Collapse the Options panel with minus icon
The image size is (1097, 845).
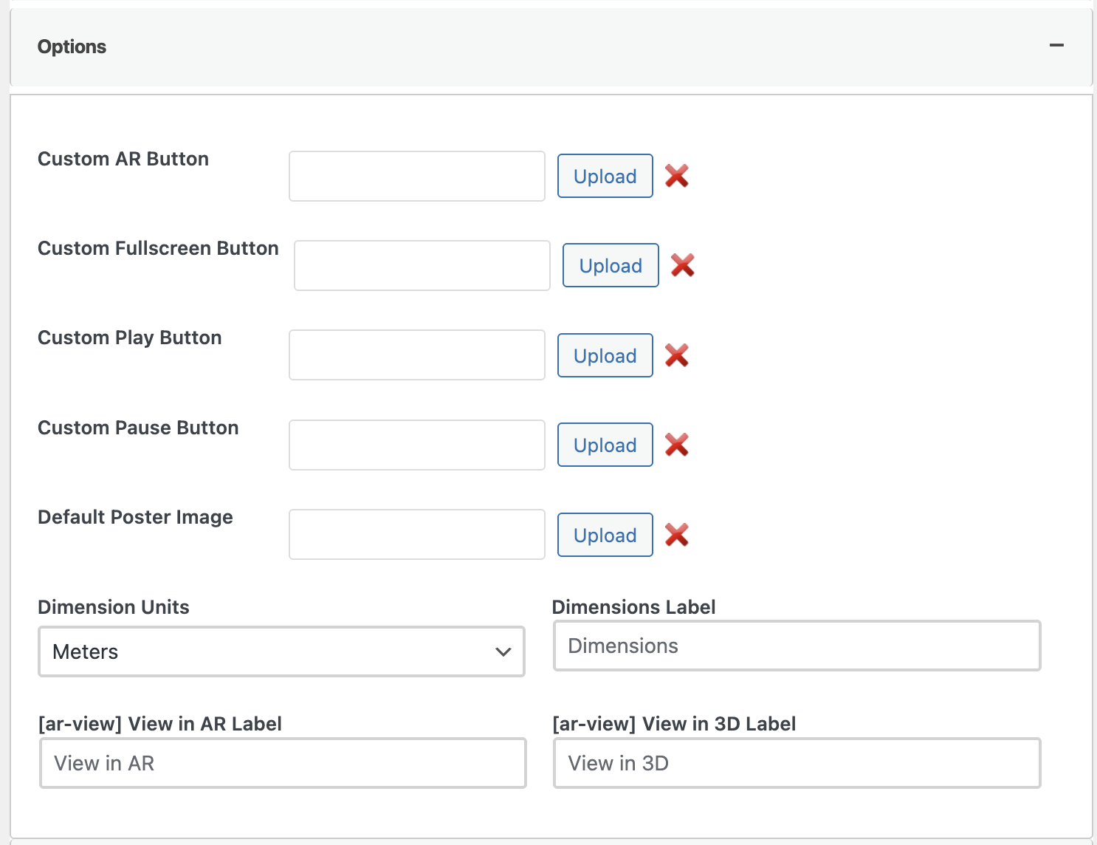[1056, 46]
